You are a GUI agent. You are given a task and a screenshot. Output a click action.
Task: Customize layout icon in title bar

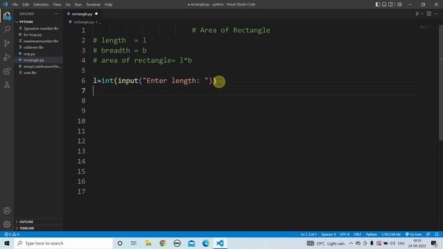(399, 5)
